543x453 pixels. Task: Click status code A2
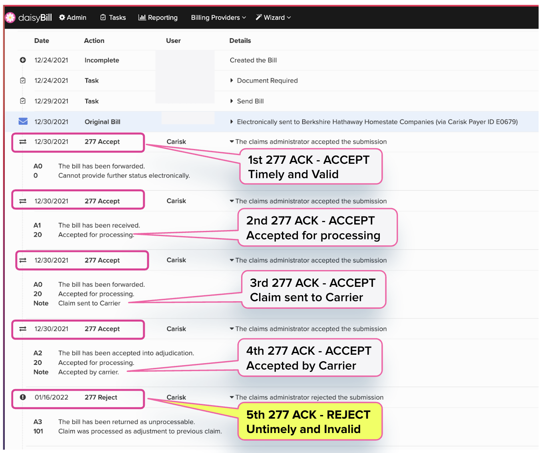tap(38, 353)
